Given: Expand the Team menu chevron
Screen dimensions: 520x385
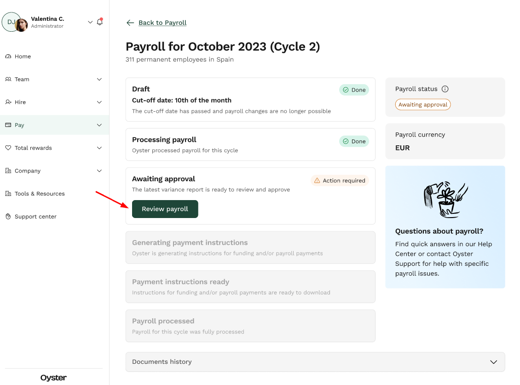Looking at the screenshot, I should (x=99, y=79).
